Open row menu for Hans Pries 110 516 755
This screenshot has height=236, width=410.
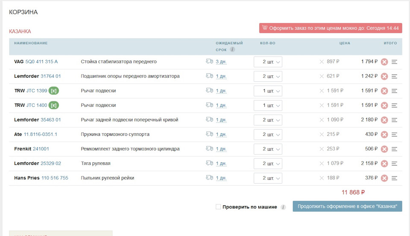(x=394, y=178)
